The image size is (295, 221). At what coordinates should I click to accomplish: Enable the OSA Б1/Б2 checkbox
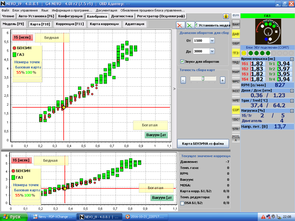tap(182, 203)
